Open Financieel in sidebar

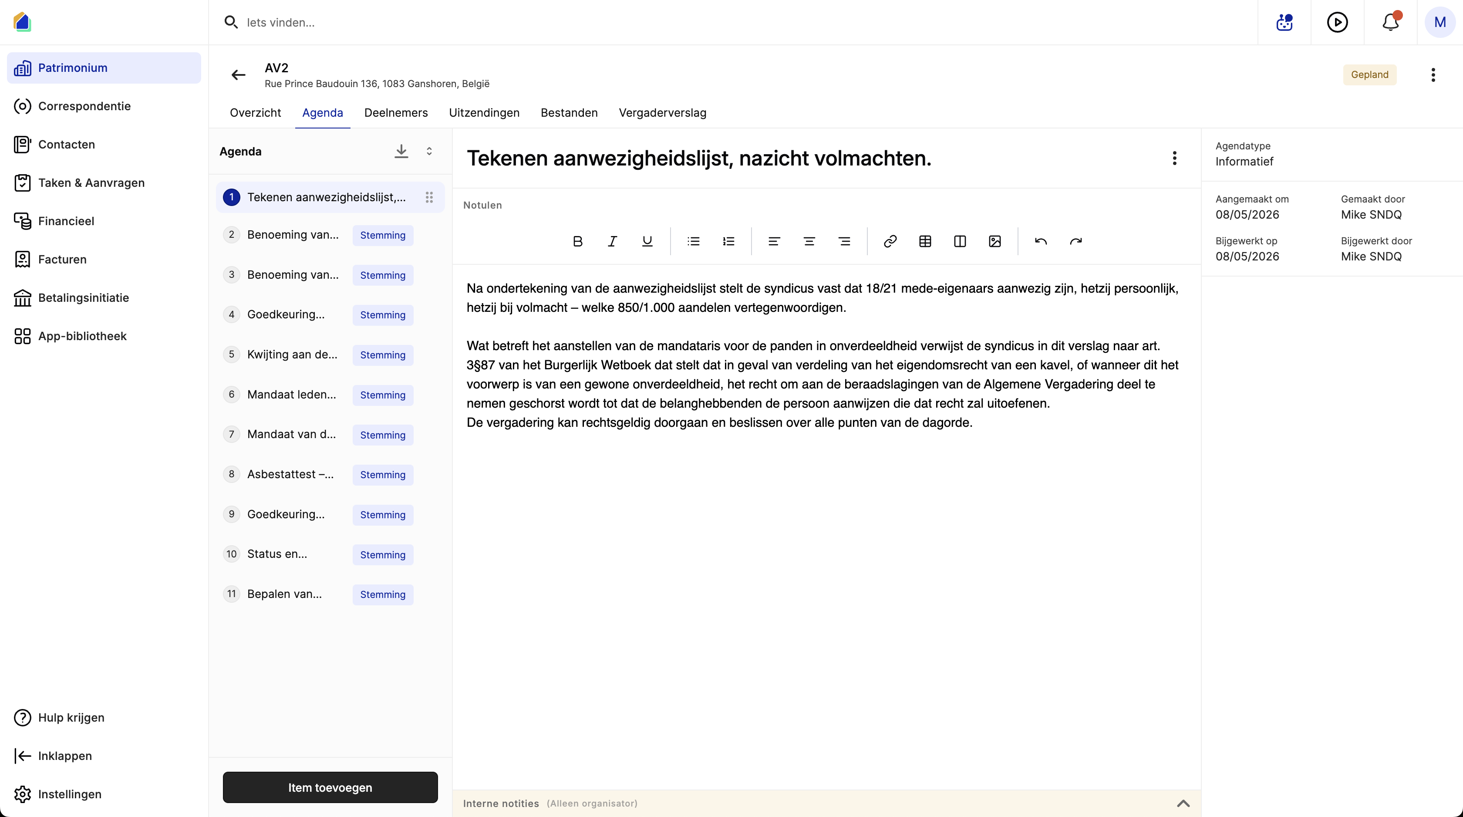104,221
